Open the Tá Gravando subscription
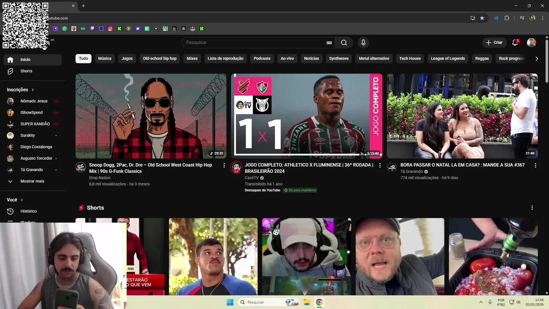 tap(33, 170)
